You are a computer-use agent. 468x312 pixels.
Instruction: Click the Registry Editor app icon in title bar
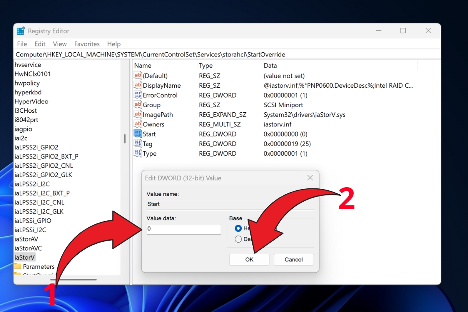(21, 31)
